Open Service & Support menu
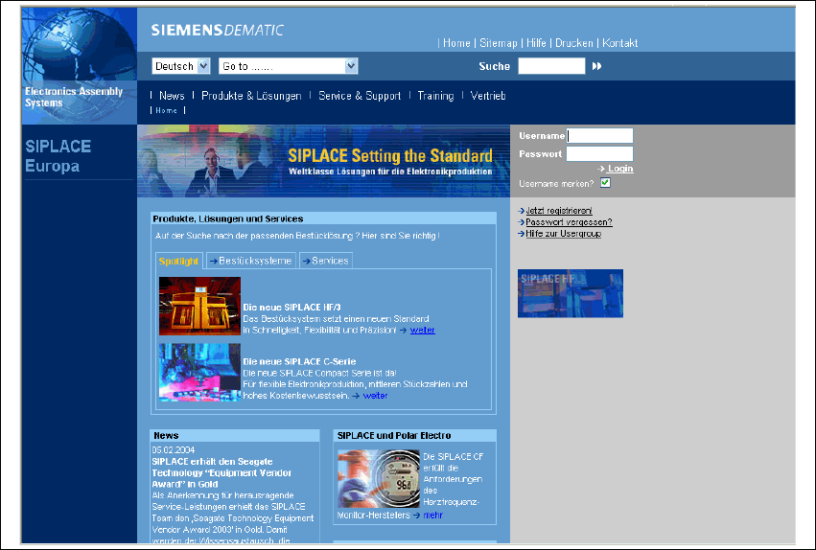Viewport: 816px width, 550px height. pos(360,96)
